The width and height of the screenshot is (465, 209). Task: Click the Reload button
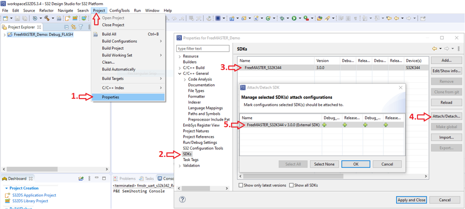(x=446, y=102)
